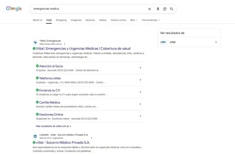The width and height of the screenshot is (235, 156).
Task: Expand the Cartilla Médica chevron
Action: (140, 104)
